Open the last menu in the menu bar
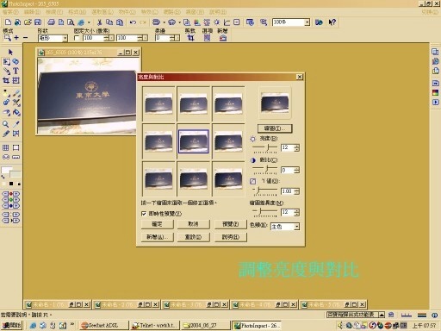The image size is (441, 331). (x=218, y=12)
